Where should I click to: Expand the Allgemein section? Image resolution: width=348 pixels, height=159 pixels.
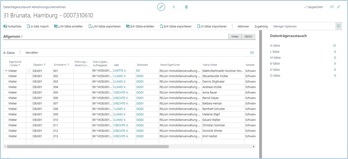(x=13, y=36)
